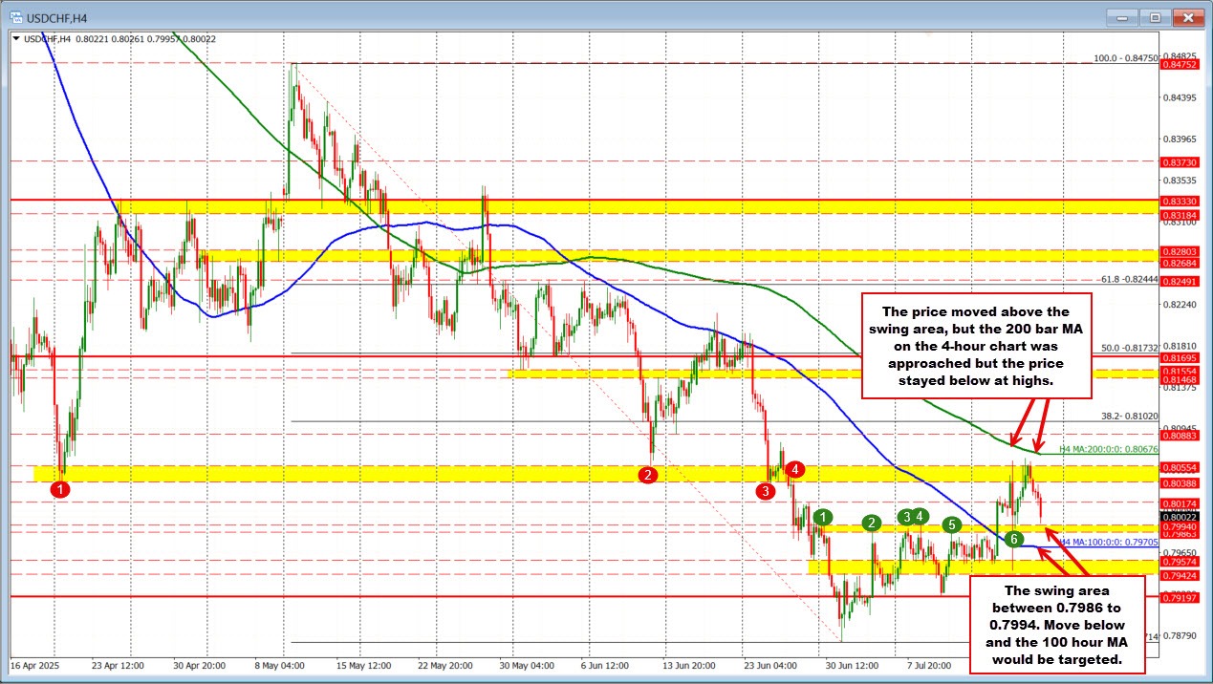
Task: Maximize the USDCHF,H4 chart window
Action: [x=1156, y=16]
